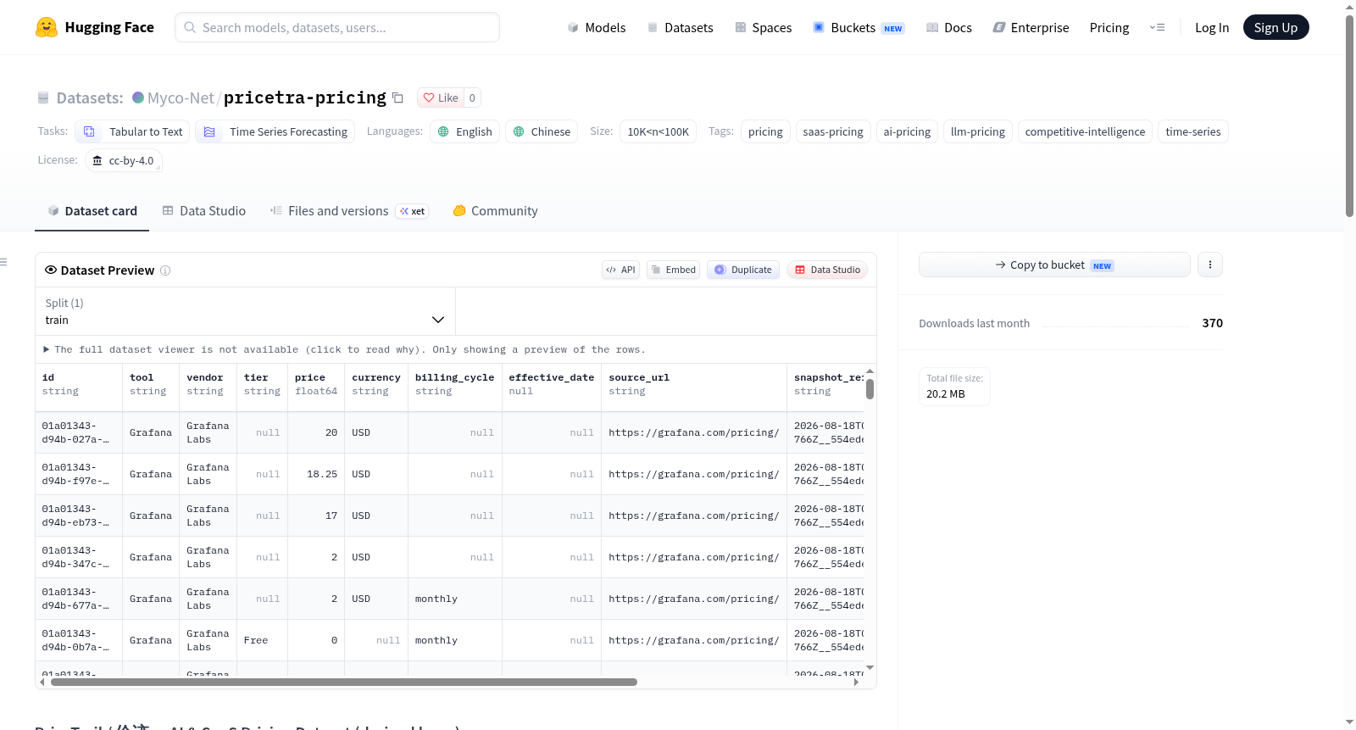Click the horizontal scrollbar of the preview table
Image resolution: width=1356 pixels, height=730 pixels.
(x=344, y=682)
